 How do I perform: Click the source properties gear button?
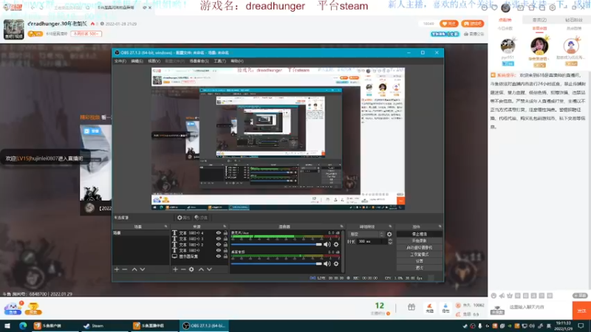(x=183, y=218)
